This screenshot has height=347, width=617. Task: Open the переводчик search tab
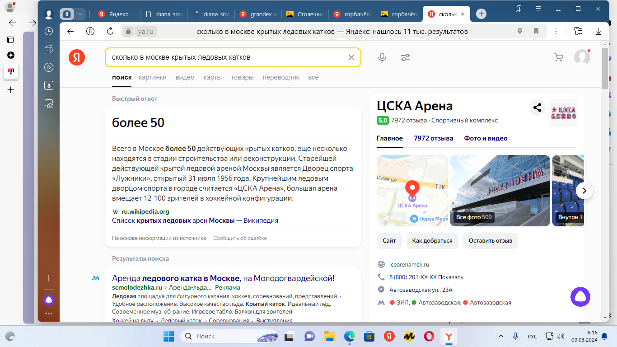[281, 77]
